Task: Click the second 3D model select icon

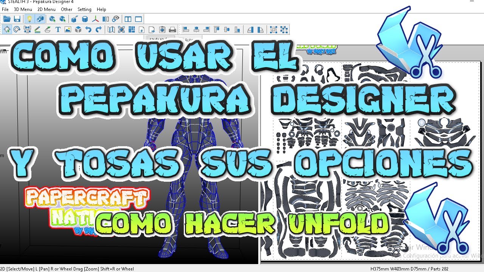Action: [62, 19]
